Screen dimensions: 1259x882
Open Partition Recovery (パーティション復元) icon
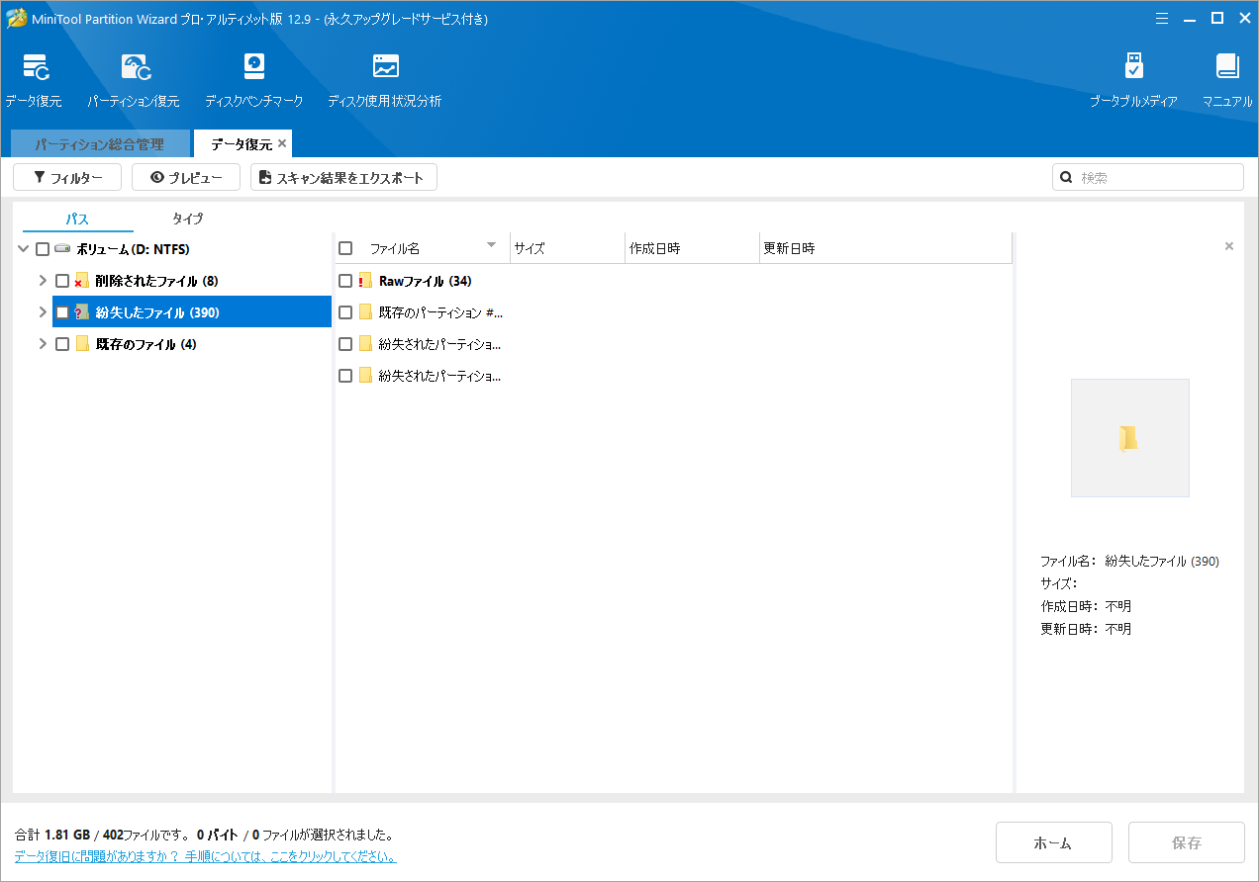[x=136, y=67]
